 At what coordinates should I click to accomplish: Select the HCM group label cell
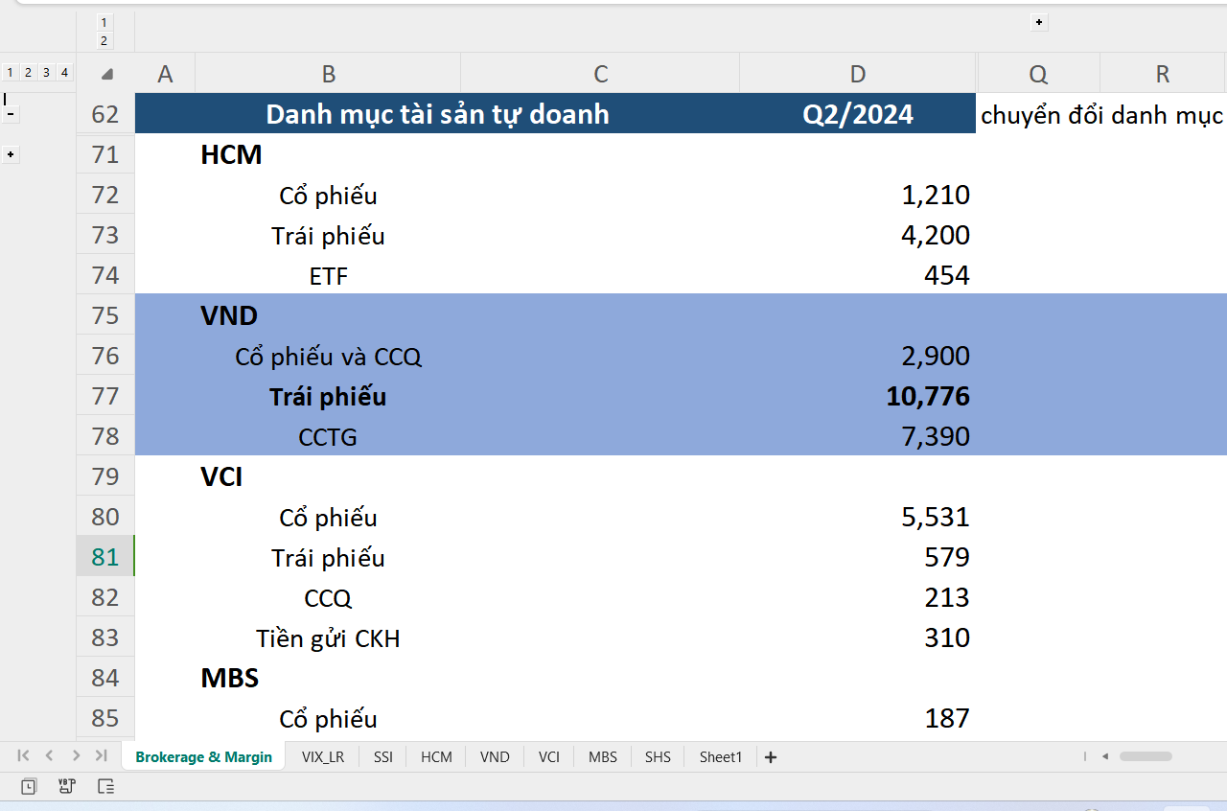point(328,154)
